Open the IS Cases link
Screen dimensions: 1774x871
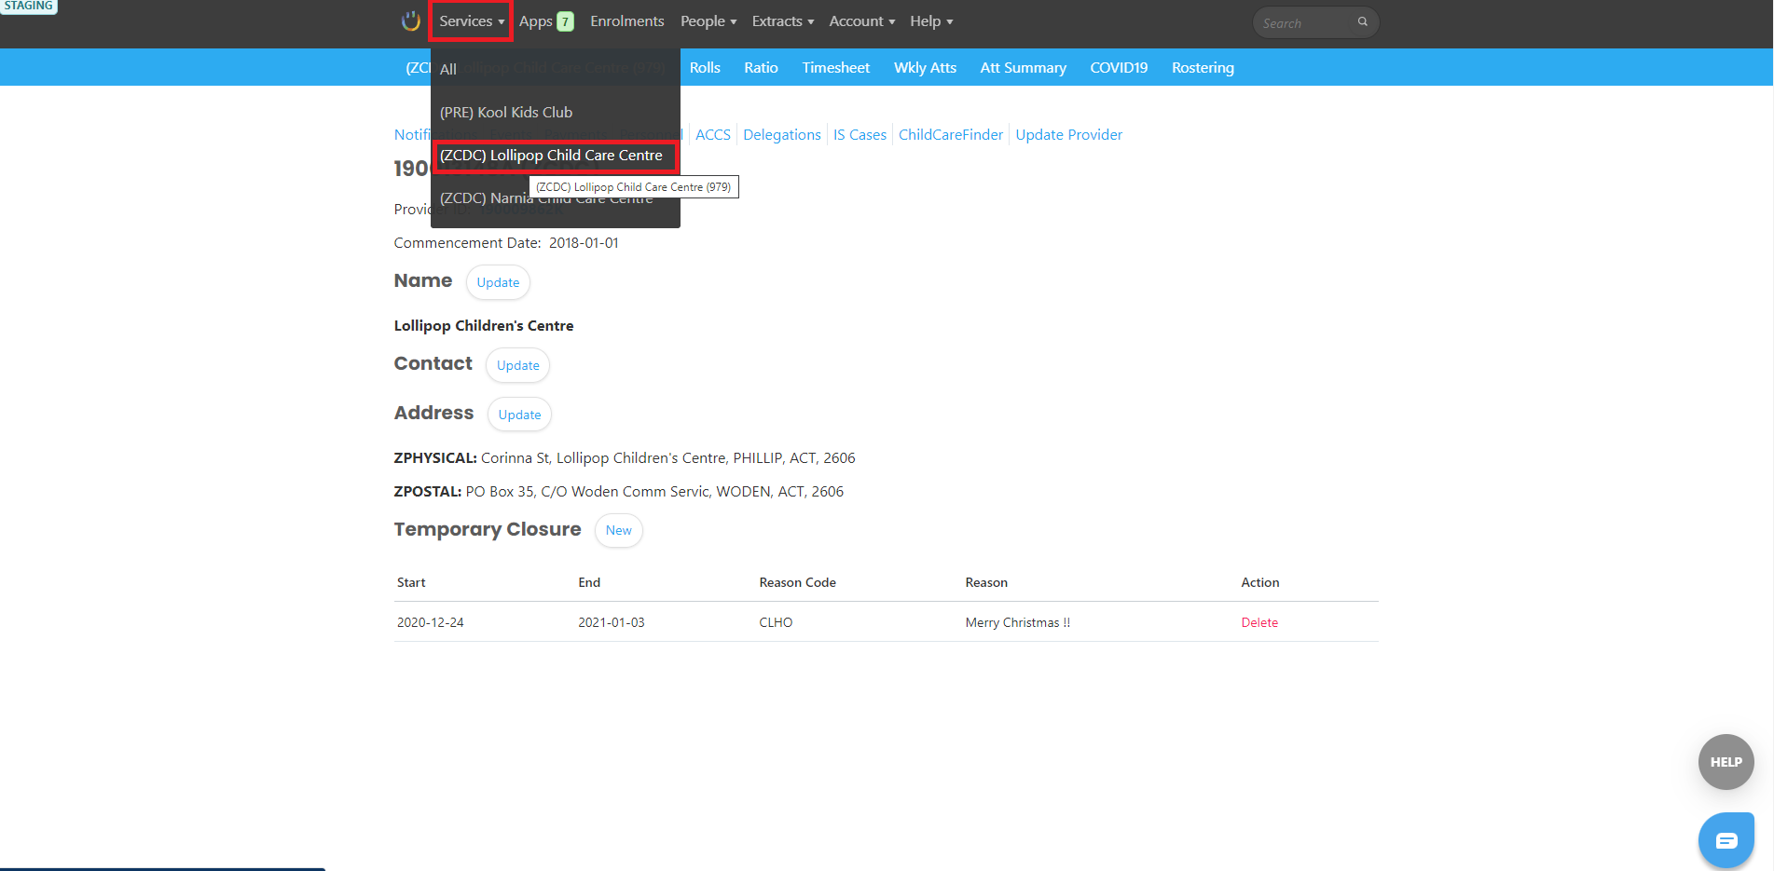[859, 135]
